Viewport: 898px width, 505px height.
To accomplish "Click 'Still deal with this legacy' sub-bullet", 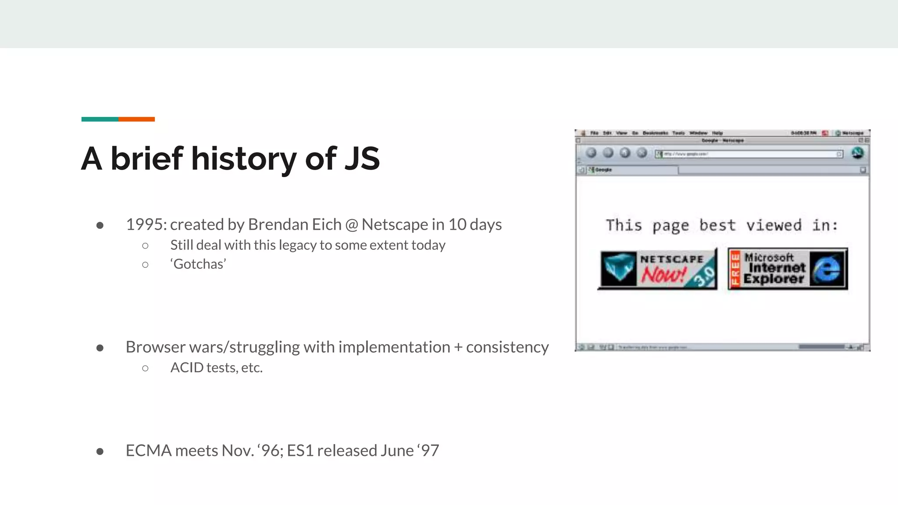I will point(308,245).
